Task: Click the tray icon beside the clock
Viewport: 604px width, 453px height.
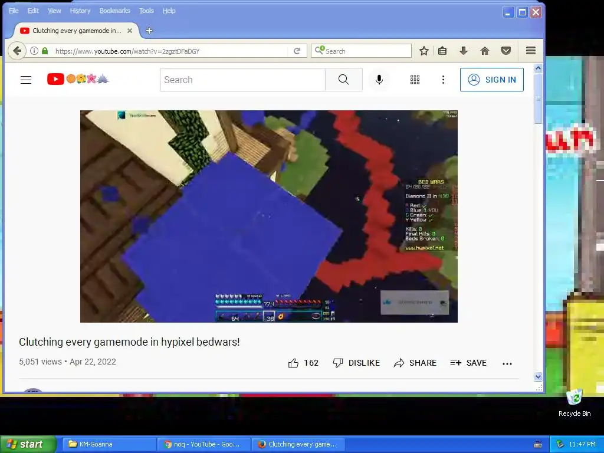Action: 560,445
